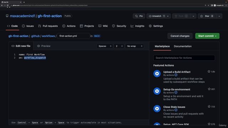Click the repository book icon beside maxacademind1
The width and height of the screenshot is (228, 128).
(7, 16)
